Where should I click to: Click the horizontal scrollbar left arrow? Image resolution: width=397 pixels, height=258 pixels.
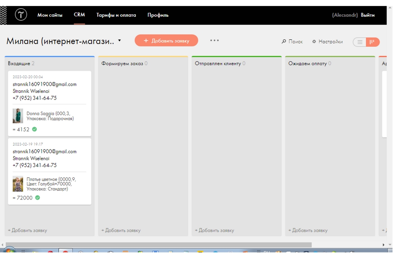coord(2,245)
